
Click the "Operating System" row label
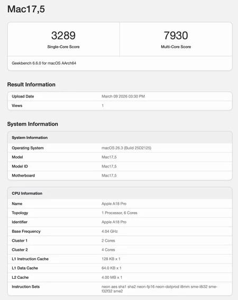[28, 148]
